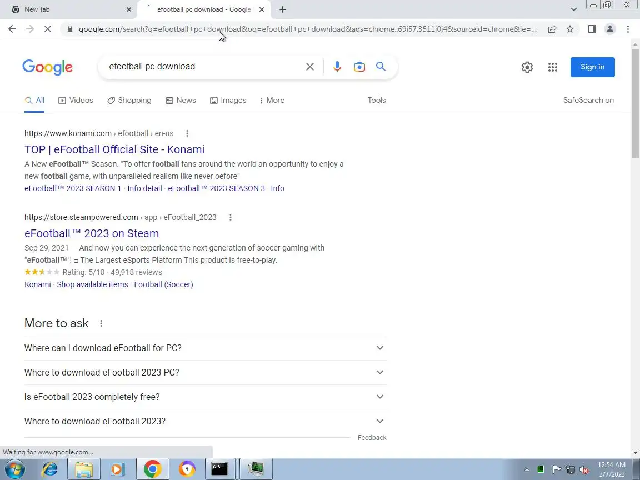Open the tab search chevron
This screenshot has width=640, height=480.
(573, 9)
